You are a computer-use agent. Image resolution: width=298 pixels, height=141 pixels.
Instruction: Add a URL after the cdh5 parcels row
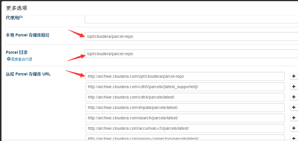[294, 87]
